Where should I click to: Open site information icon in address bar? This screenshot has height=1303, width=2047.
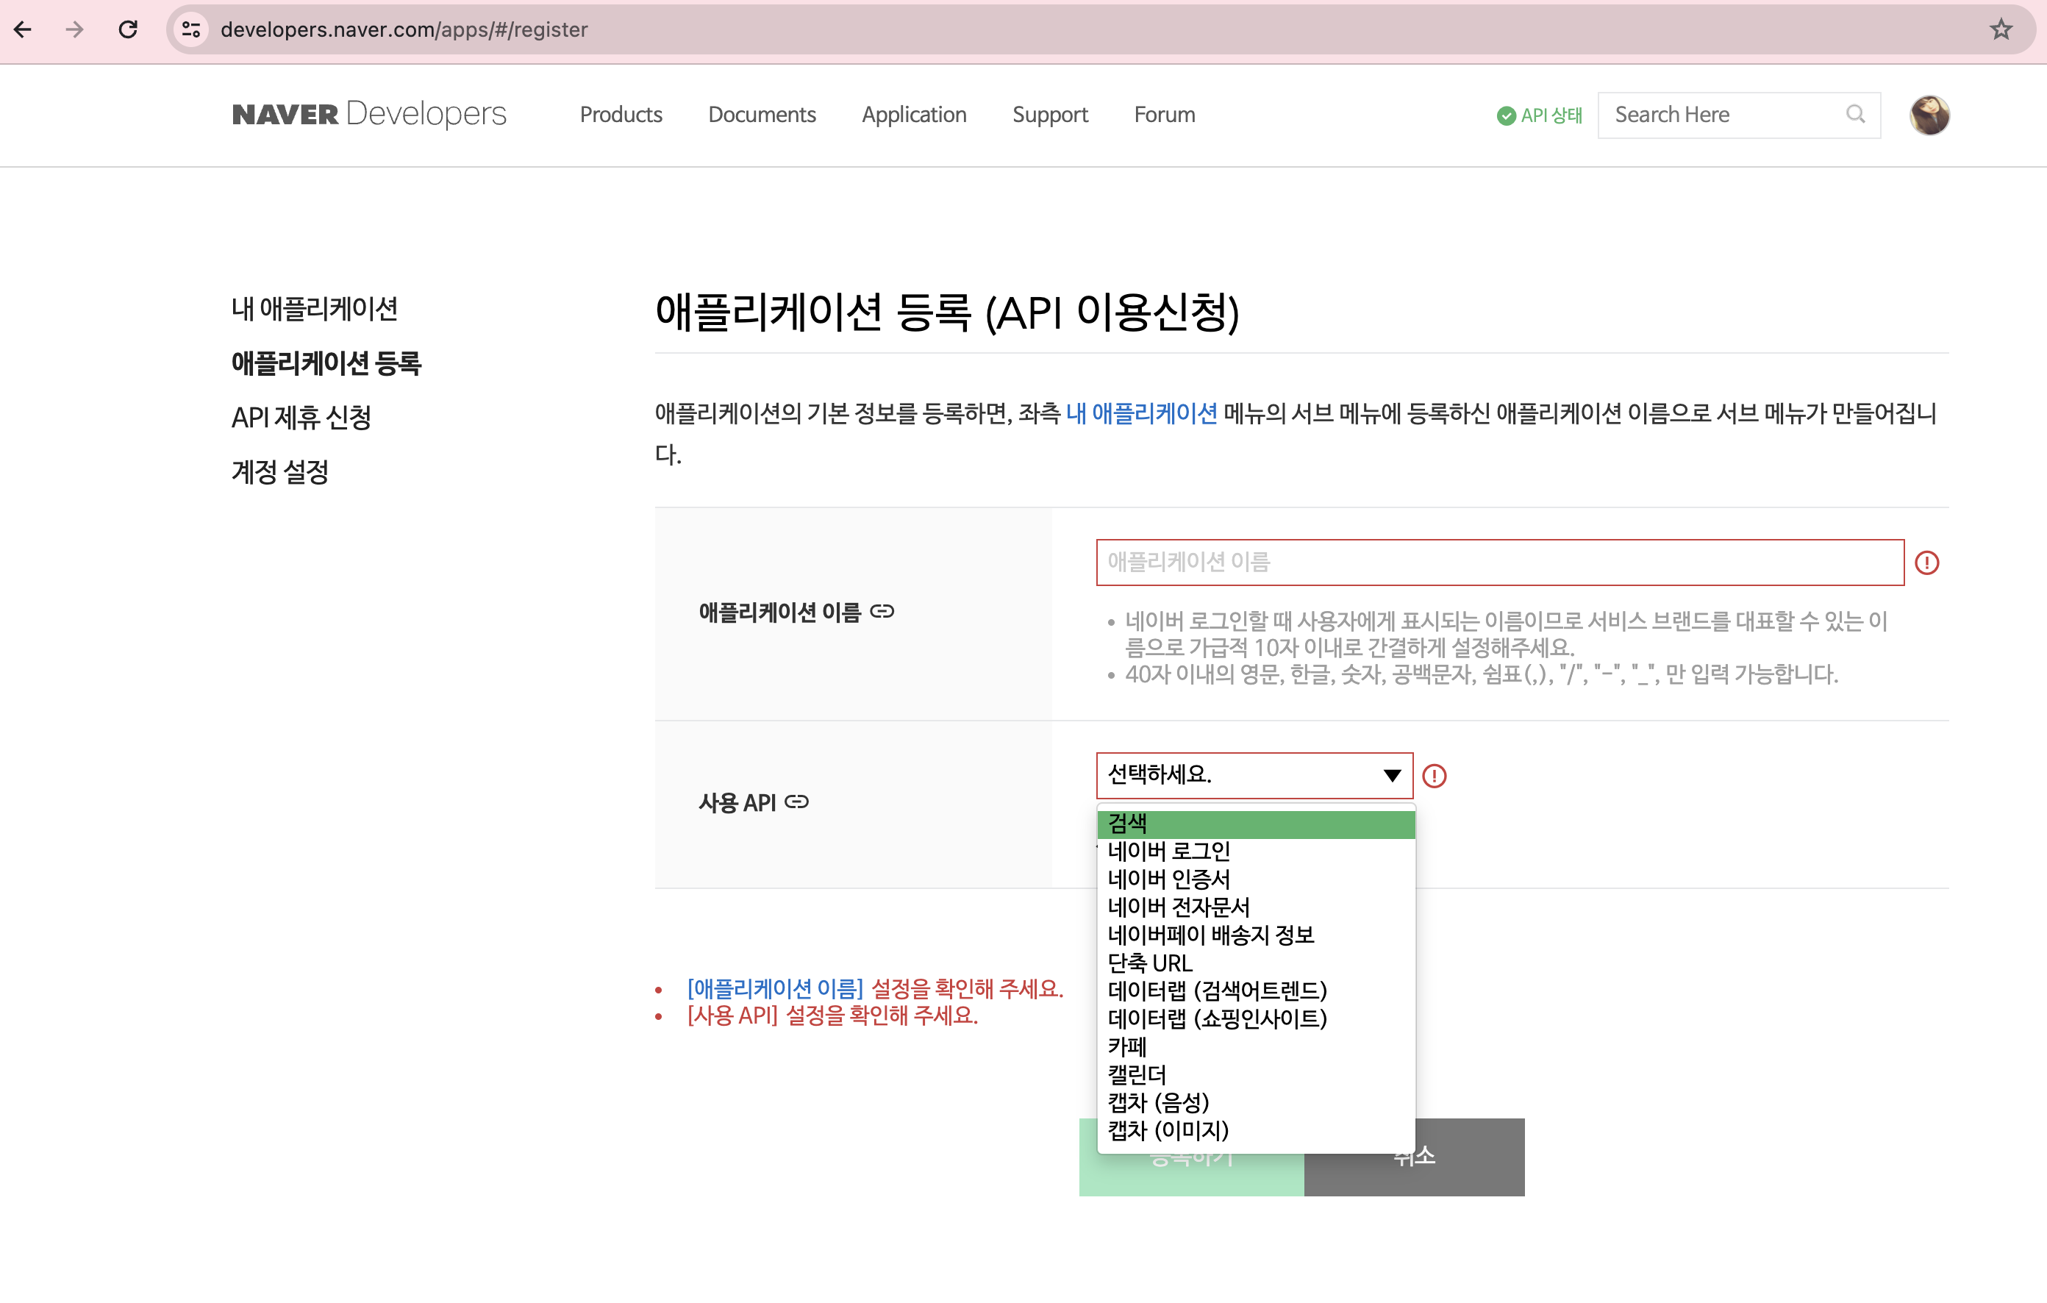click(191, 29)
